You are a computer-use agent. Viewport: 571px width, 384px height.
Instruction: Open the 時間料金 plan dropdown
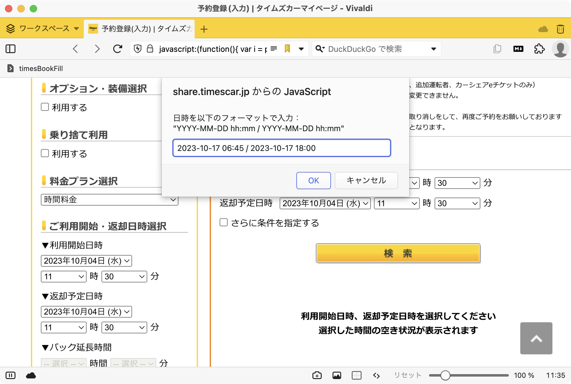(109, 199)
